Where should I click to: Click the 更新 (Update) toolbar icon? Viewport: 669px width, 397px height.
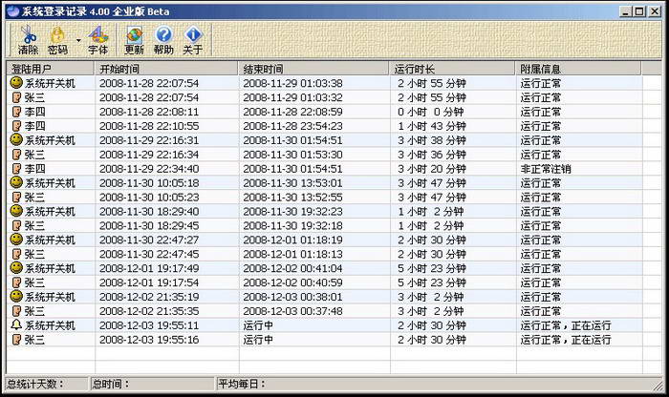tap(134, 40)
